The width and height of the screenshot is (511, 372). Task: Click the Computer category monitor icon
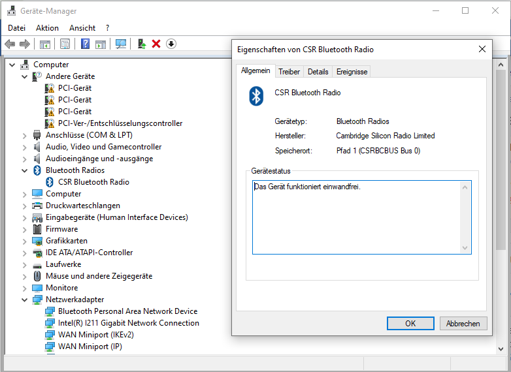coord(37,194)
